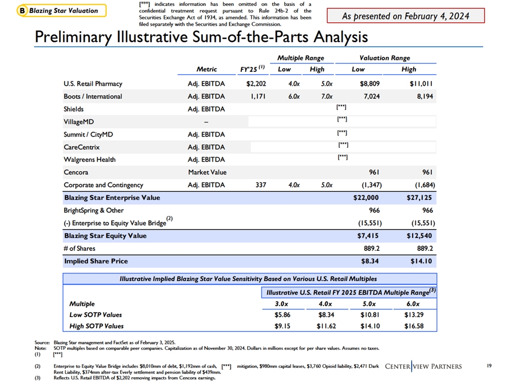508x381 pixels.
Task: Click the $8.34 implied share price
Action: tap(370, 261)
